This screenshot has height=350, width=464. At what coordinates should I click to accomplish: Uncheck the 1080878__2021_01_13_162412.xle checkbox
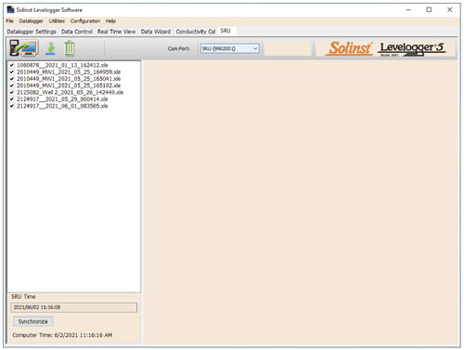coord(12,65)
